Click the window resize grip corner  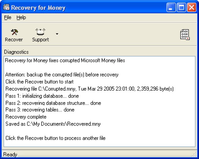click(x=194, y=155)
